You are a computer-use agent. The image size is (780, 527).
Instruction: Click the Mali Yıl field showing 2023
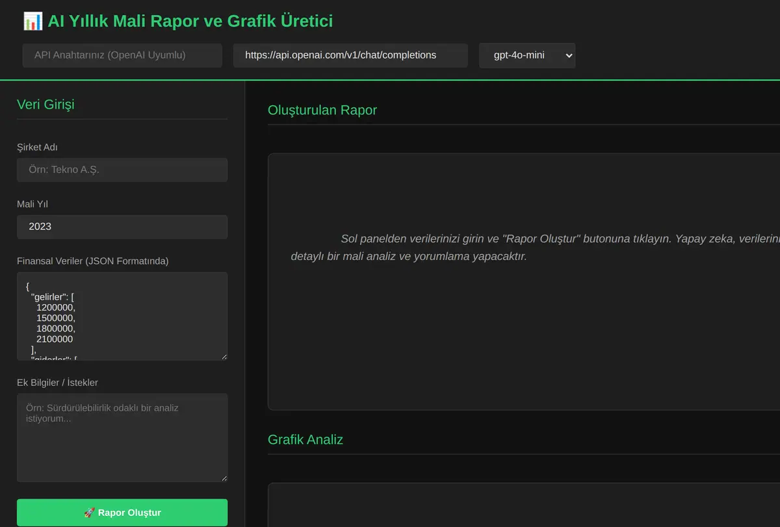122,227
